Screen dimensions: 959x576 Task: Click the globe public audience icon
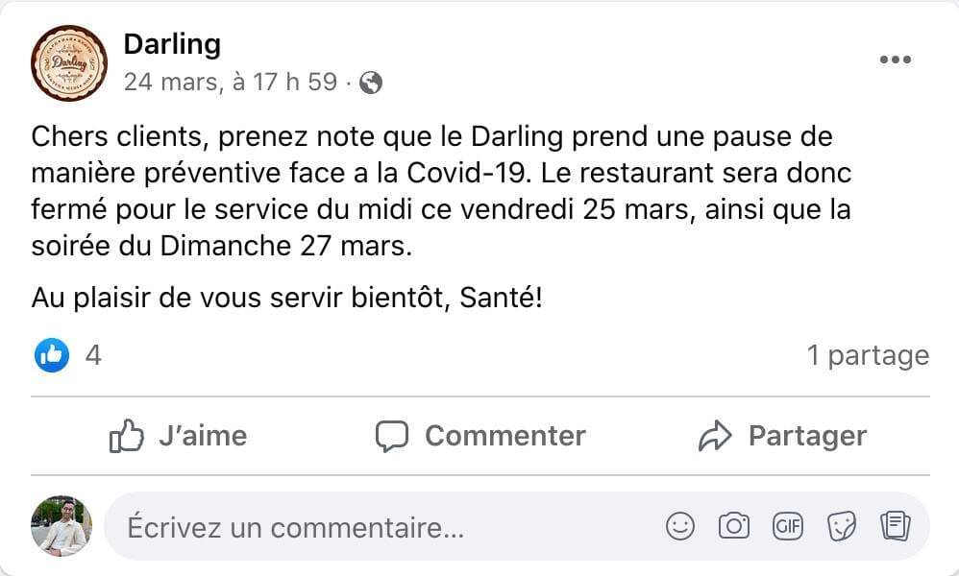pos(371,84)
